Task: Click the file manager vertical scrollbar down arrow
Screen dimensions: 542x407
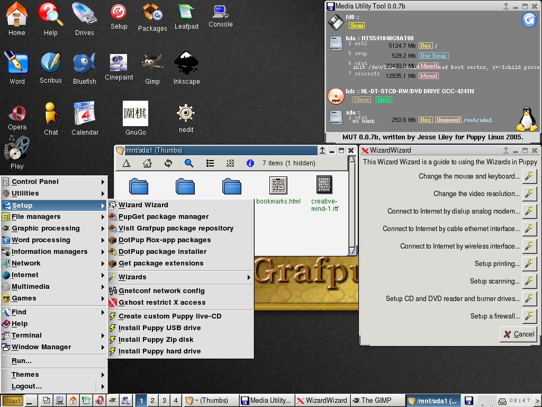Action: click(352, 251)
